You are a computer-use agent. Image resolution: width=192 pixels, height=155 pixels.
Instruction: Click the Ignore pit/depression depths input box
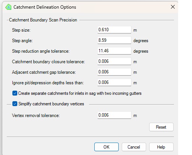(114, 82)
